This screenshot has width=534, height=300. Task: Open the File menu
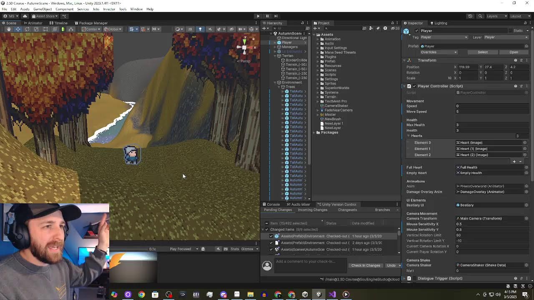(4, 9)
